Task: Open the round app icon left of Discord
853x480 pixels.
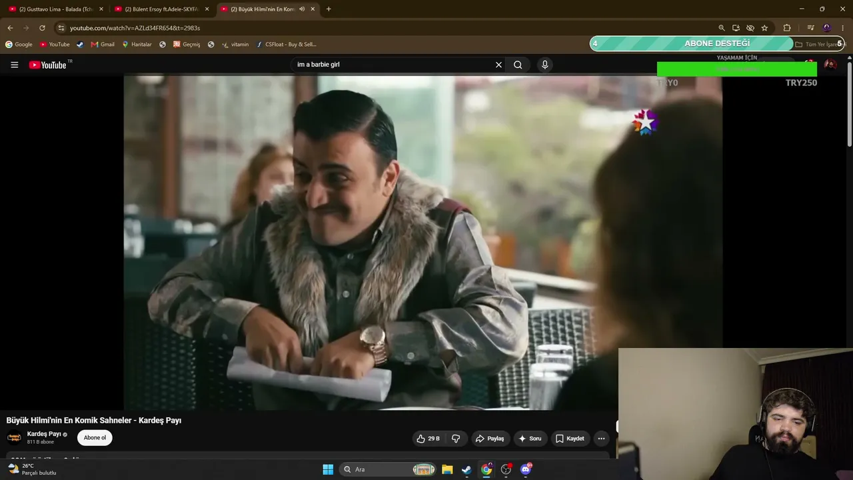Action: [506, 469]
